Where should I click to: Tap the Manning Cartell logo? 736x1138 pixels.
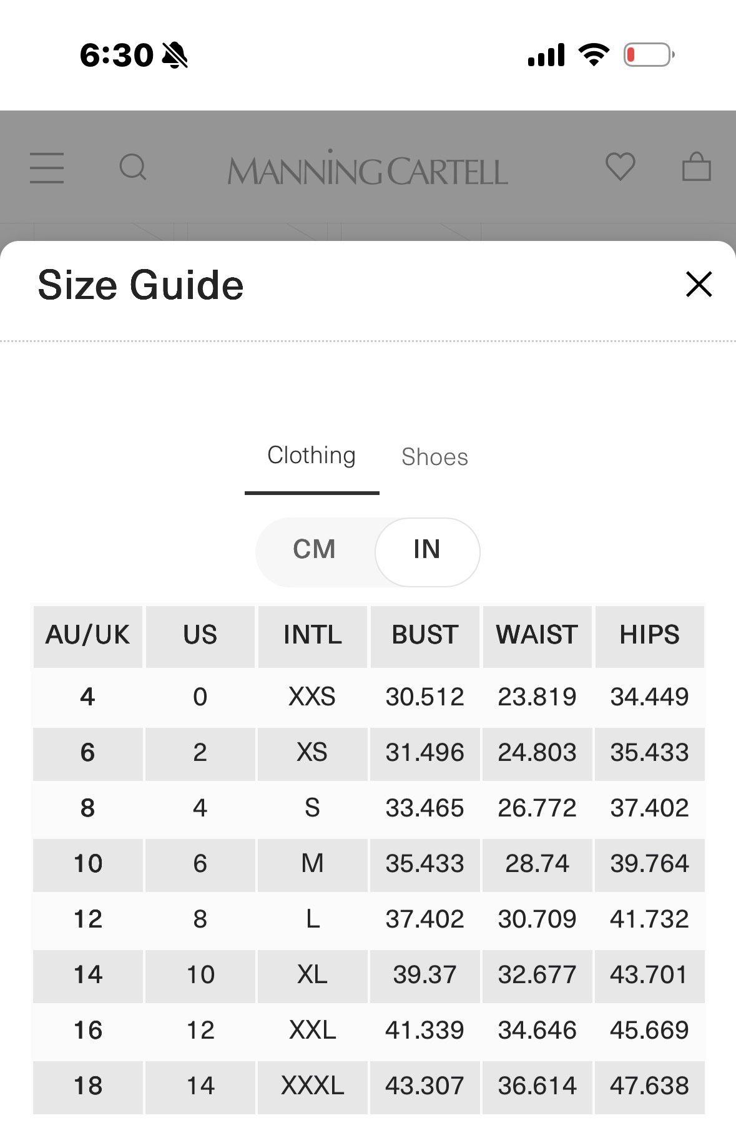(x=368, y=169)
